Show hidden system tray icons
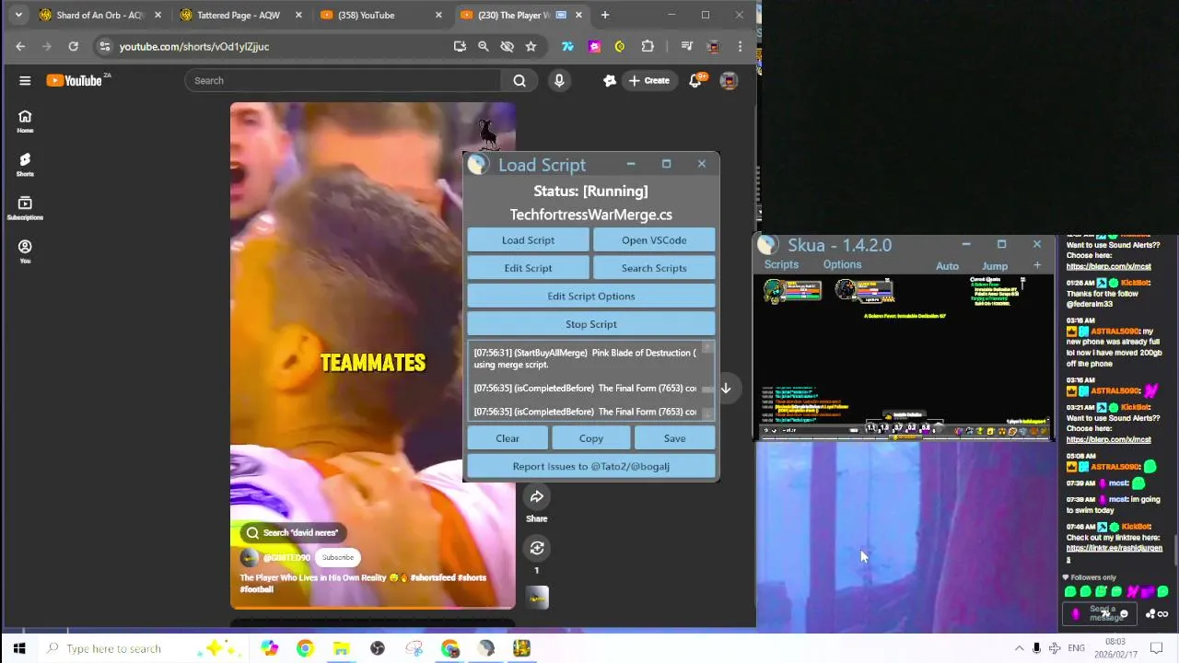The height and width of the screenshot is (663, 1179). 1019,648
